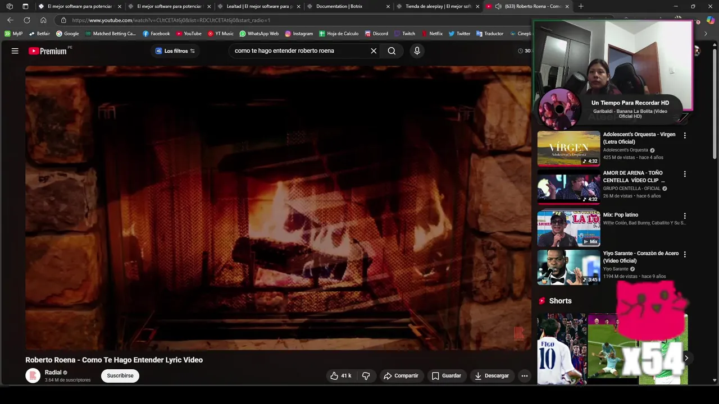The height and width of the screenshot is (404, 719).
Task: Open the MyIP bookmark
Action: [x=13, y=34]
